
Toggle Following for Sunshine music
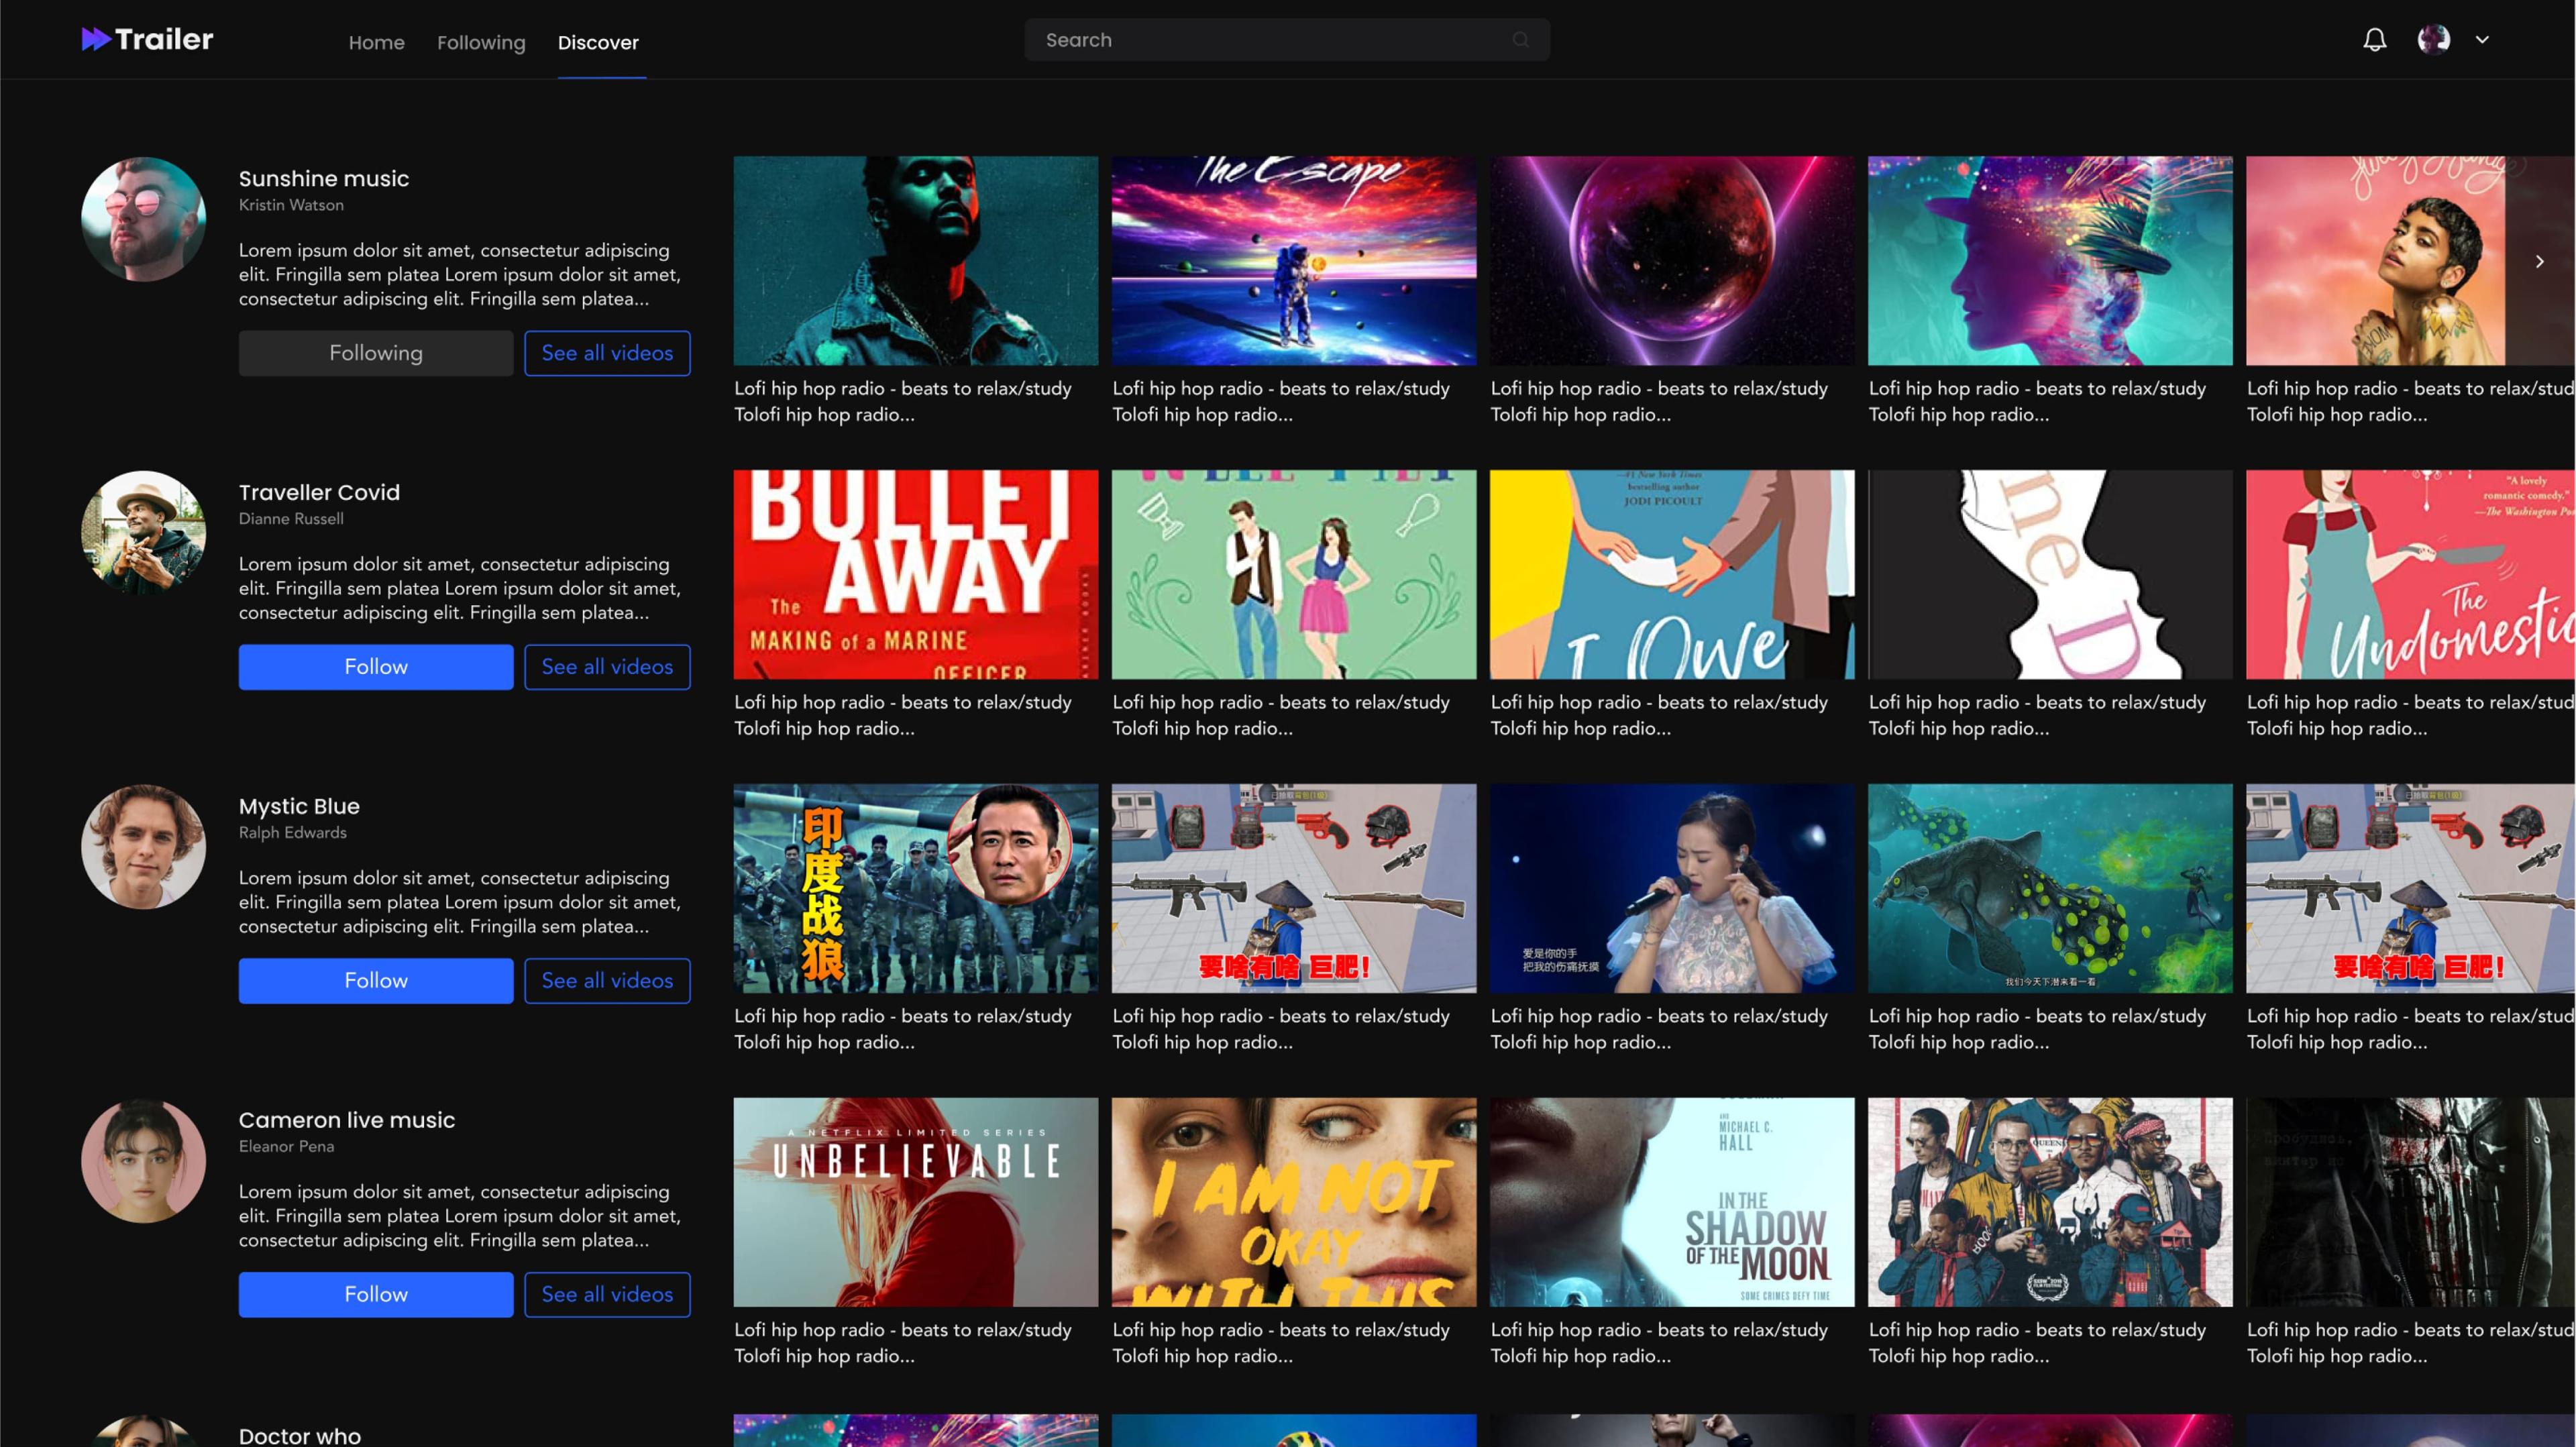point(376,353)
